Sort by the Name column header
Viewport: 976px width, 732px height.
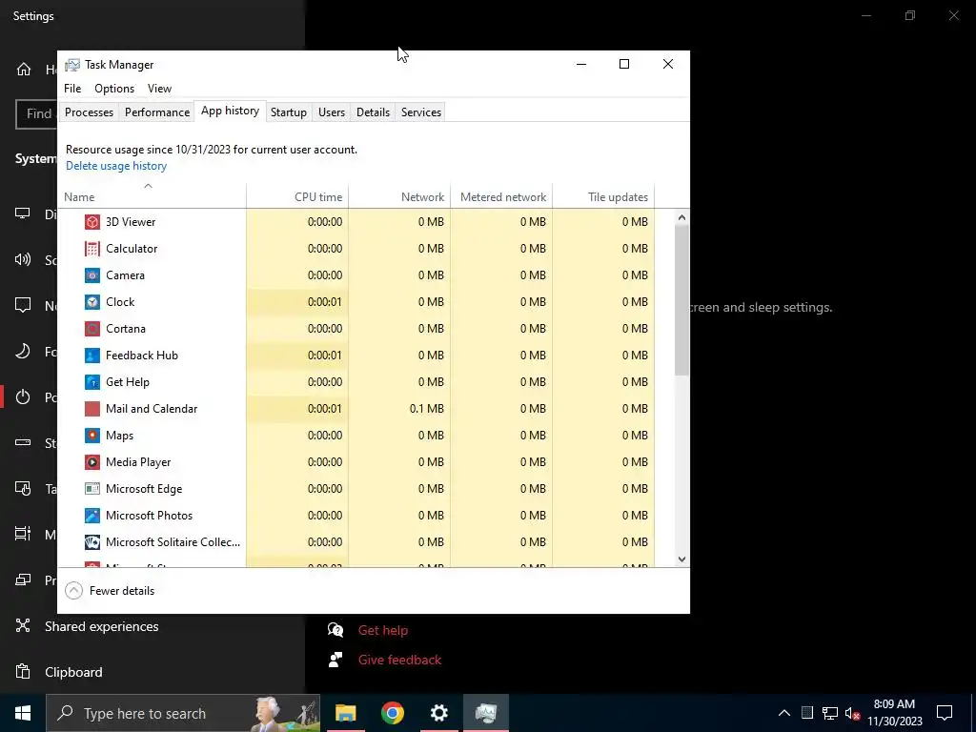(x=152, y=196)
